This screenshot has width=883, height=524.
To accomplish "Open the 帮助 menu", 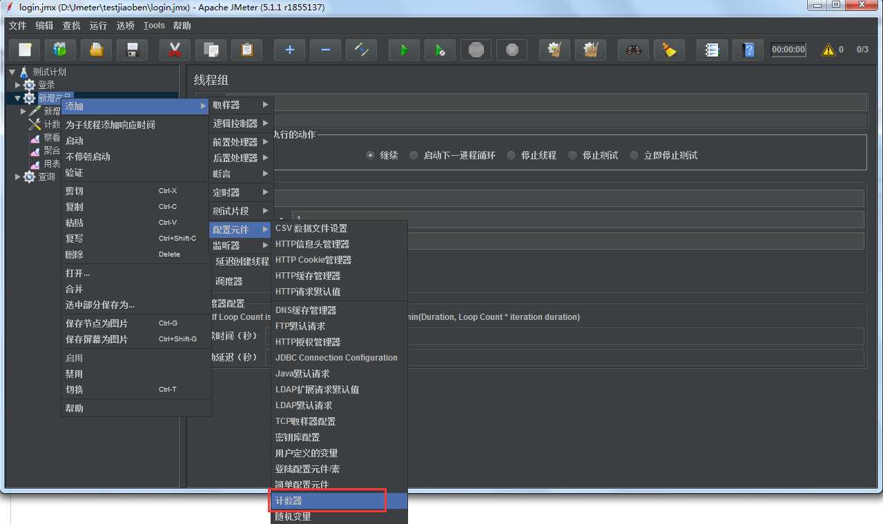I will pos(182,26).
